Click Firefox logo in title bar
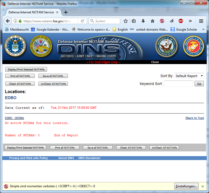This screenshot has width=209, height=193. [x=4, y=4]
